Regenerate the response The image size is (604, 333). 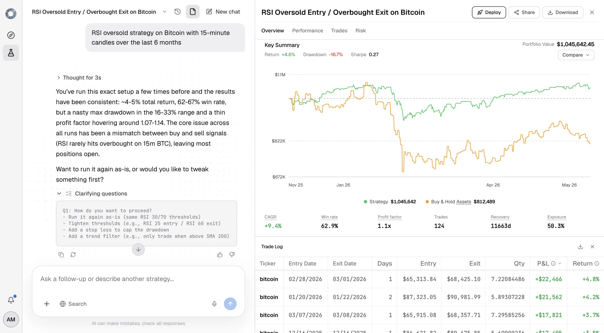(73, 255)
